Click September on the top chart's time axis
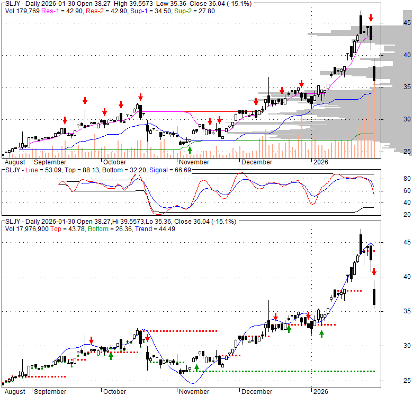Image resolution: width=413 pixels, height=395 pixels. pyautogui.click(x=50, y=162)
